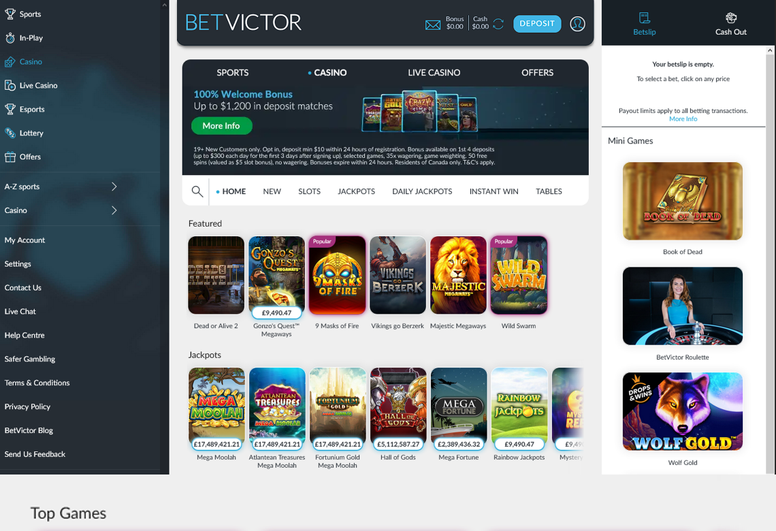Click the Cash Out icon tab
Viewport: 776px width, 531px height.
pos(730,24)
